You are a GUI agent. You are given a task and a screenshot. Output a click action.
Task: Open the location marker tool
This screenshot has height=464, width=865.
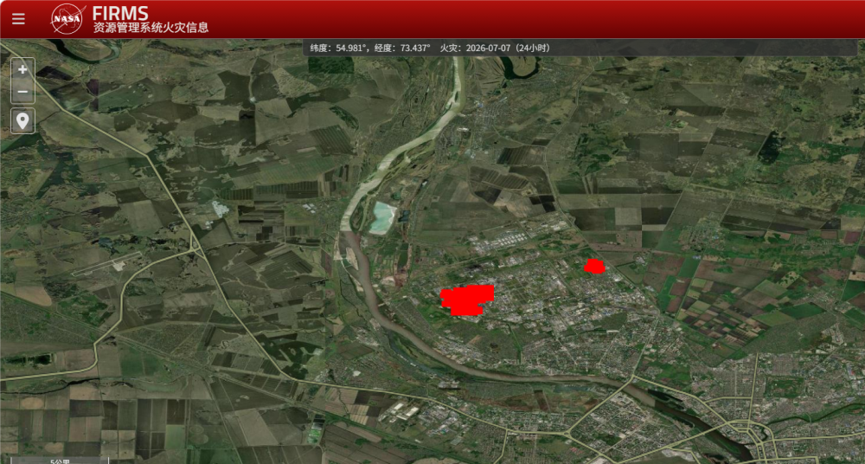22,121
